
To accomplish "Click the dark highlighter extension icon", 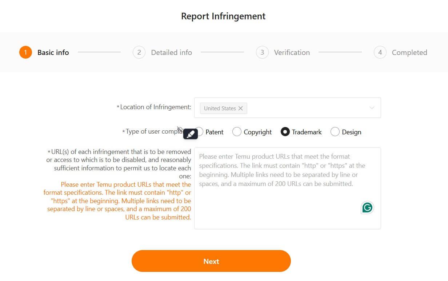I will (190, 134).
